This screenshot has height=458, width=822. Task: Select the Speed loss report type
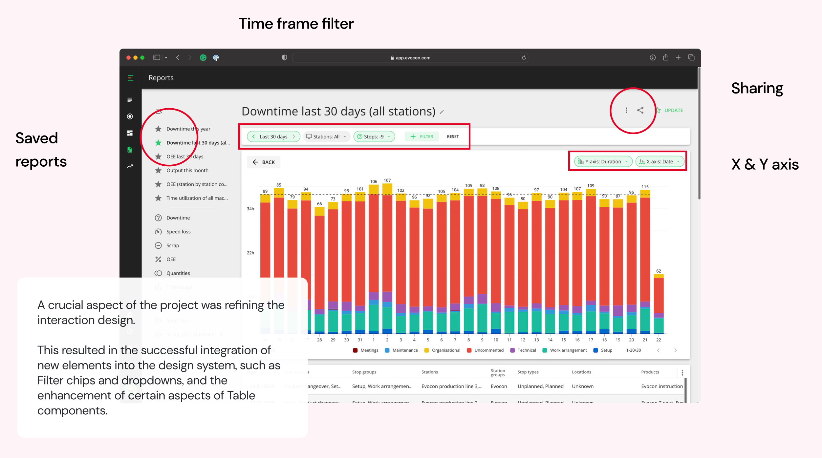pyautogui.click(x=178, y=232)
